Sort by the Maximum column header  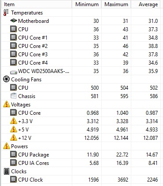tap(116, 4)
